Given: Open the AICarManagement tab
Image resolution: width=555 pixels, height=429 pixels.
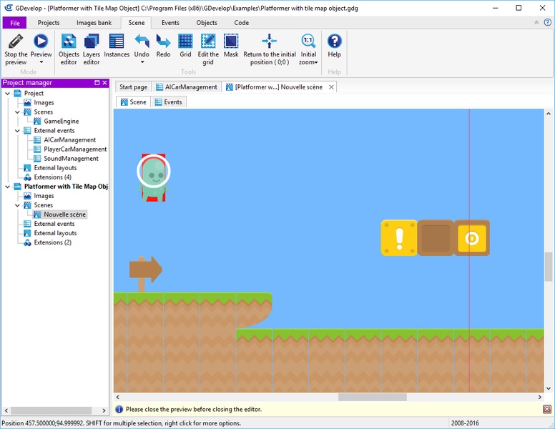Looking at the screenshot, I should [186, 87].
